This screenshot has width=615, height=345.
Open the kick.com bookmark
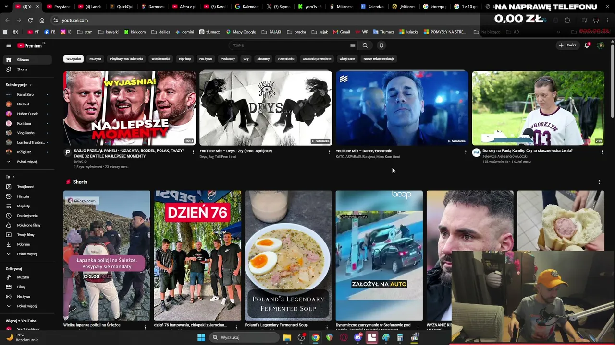tap(135, 32)
